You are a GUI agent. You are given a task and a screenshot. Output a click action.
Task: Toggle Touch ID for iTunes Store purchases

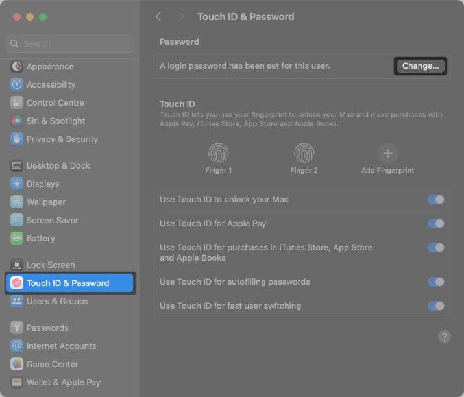pyautogui.click(x=436, y=247)
